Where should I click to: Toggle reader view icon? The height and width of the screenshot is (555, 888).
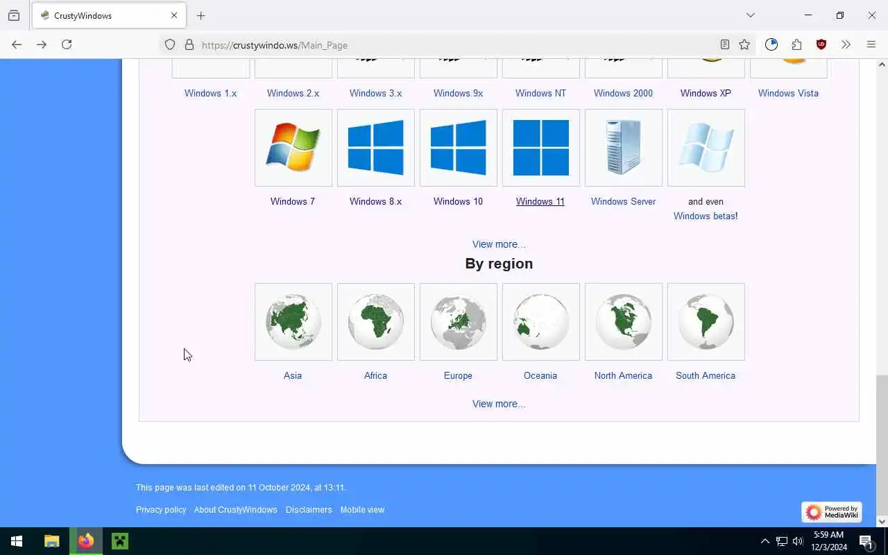click(x=724, y=44)
